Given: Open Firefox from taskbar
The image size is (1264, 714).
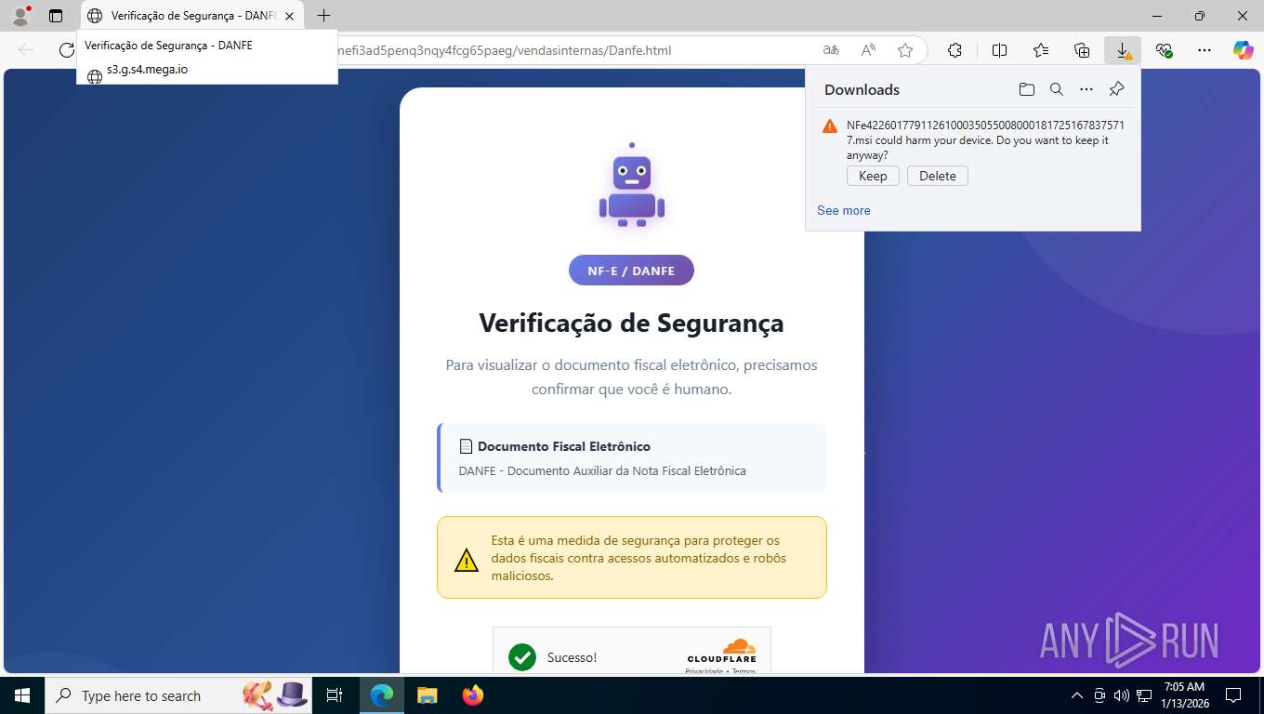Looking at the screenshot, I should pyautogui.click(x=473, y=695).
